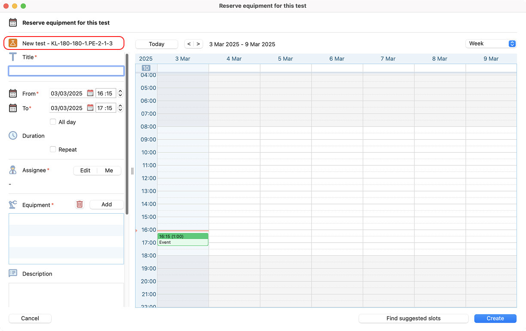
Task: Jump to Today in the calendar
Action: (157, 44)
